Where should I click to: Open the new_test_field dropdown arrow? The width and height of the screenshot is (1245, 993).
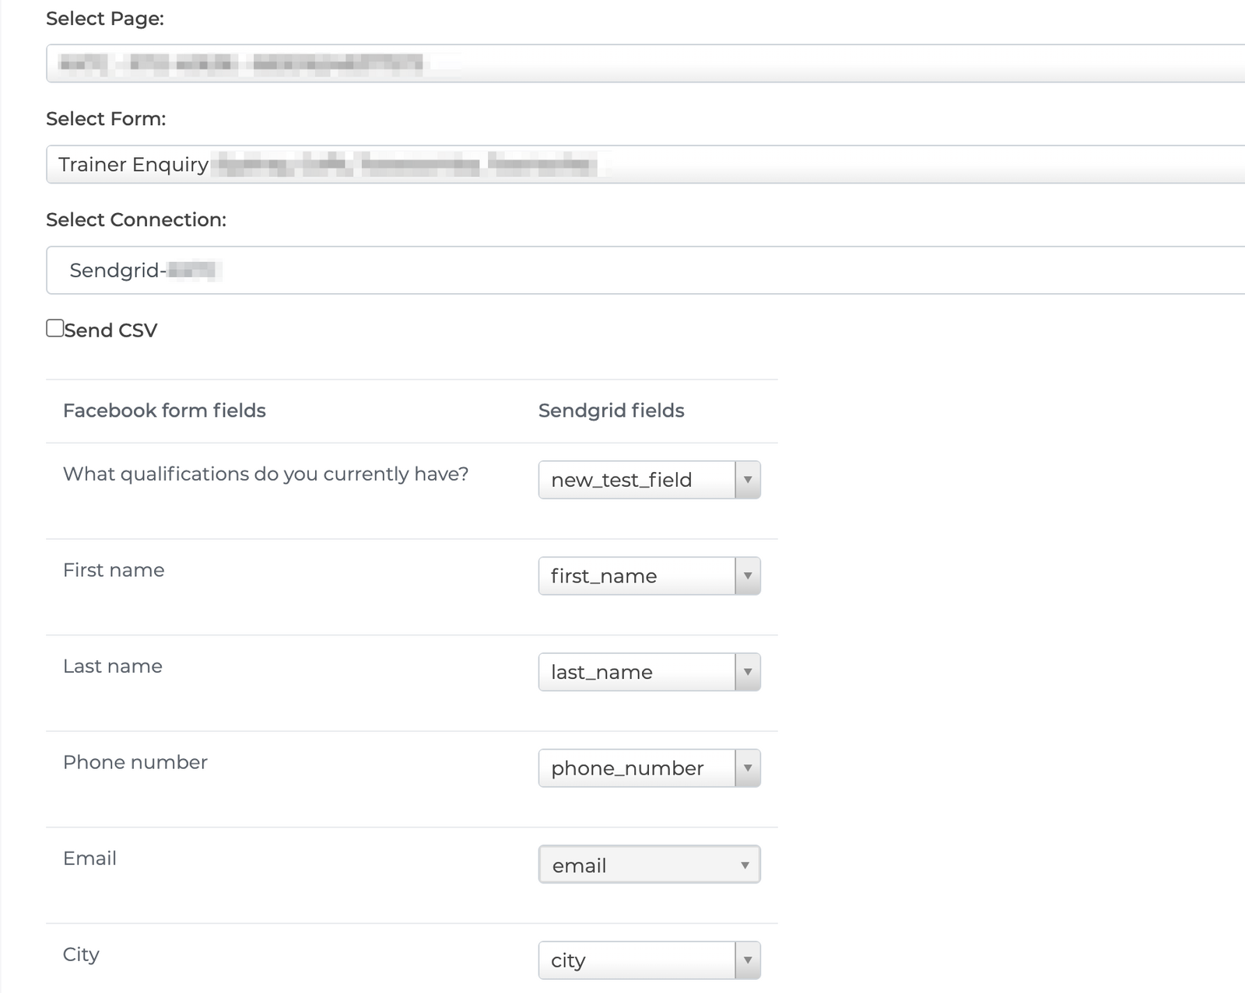pyautogui.click(x=747, y=480)
